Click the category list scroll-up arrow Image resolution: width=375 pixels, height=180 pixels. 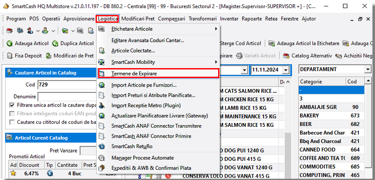tap(367, 82)
